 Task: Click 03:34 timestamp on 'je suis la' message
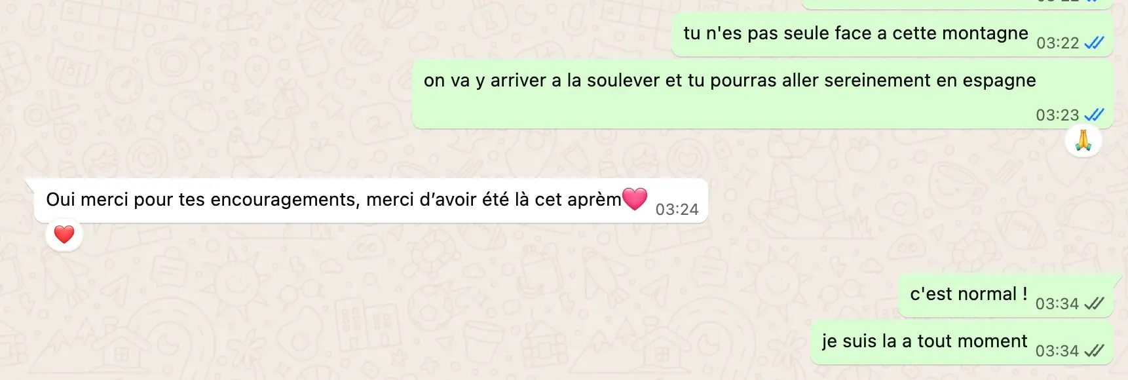pos(1057,351)
